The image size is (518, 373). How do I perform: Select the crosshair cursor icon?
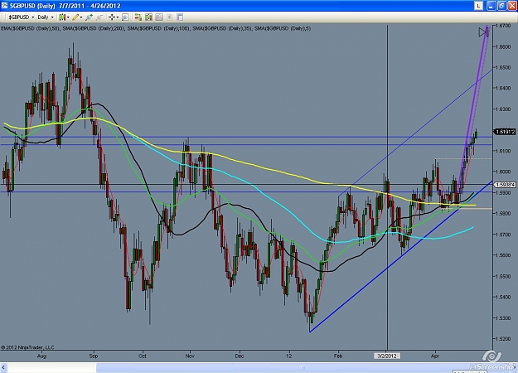pyautogui.click(x=112, y=17)
